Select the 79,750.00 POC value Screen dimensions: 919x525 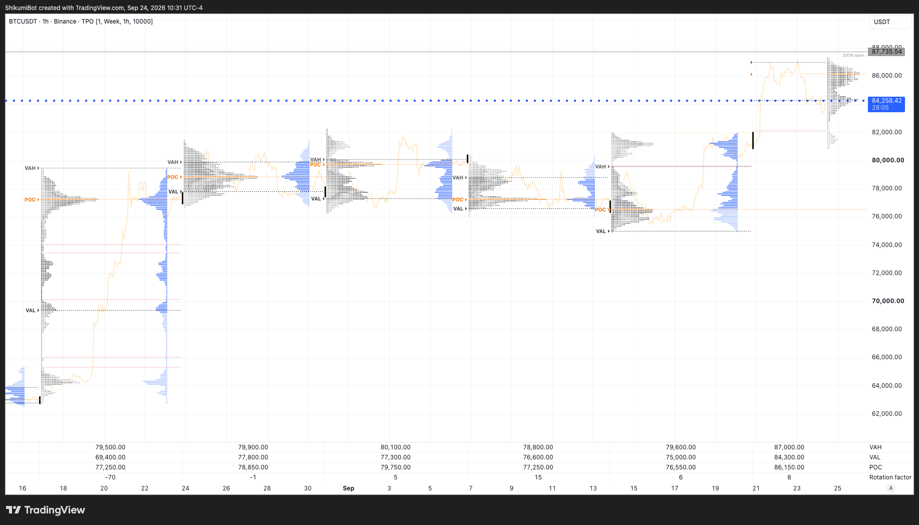[396, 467]
